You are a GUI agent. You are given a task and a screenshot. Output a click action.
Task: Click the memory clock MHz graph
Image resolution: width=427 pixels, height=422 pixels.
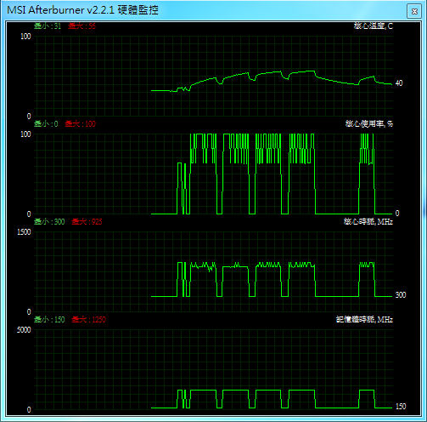coord(214,369)
